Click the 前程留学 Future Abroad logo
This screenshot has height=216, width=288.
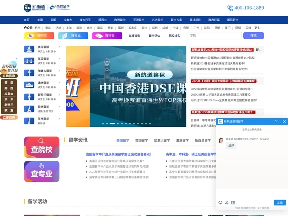tap(60, 8)
